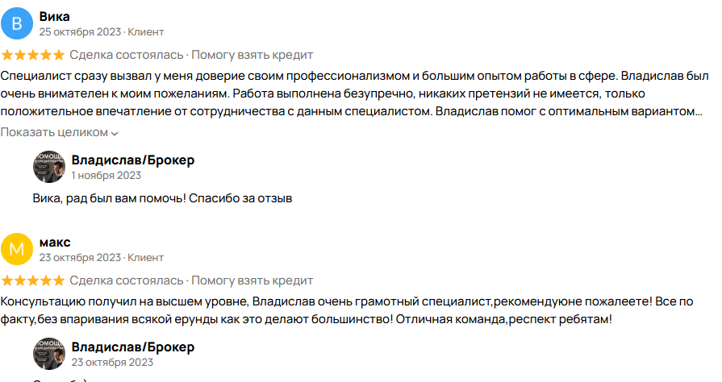Click the "Клиент" label next to Вика's date
The image size is (722, 382).
coord(146,32)
